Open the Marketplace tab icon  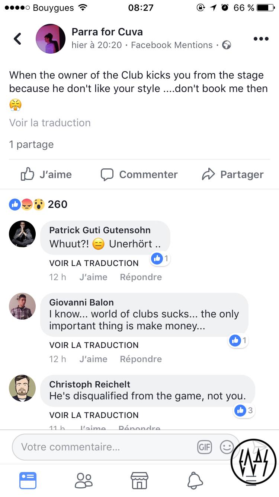click(139, 481)
